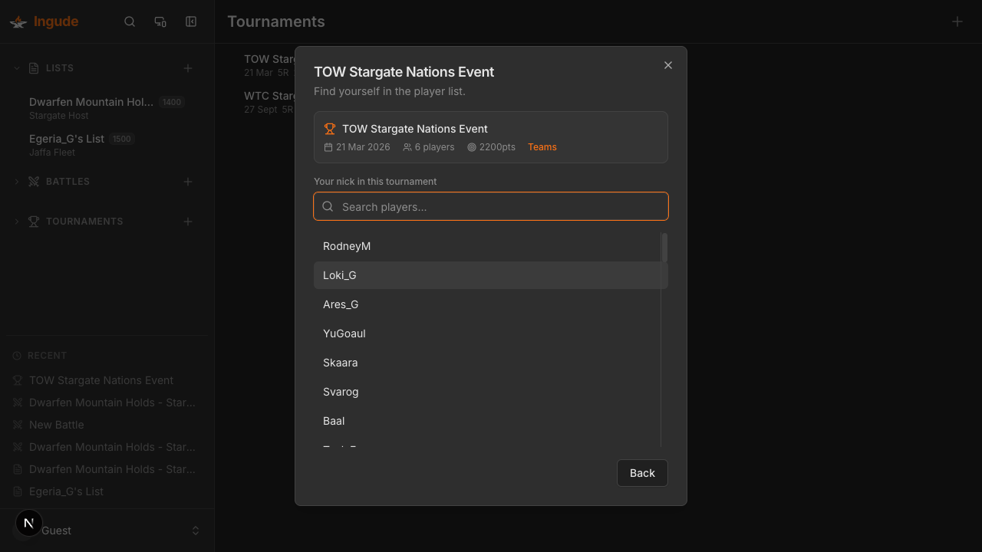This screenshot has height=552, width=982.
Task: Click the crossed swords icon beside New Battle
Action: (16, 425)
